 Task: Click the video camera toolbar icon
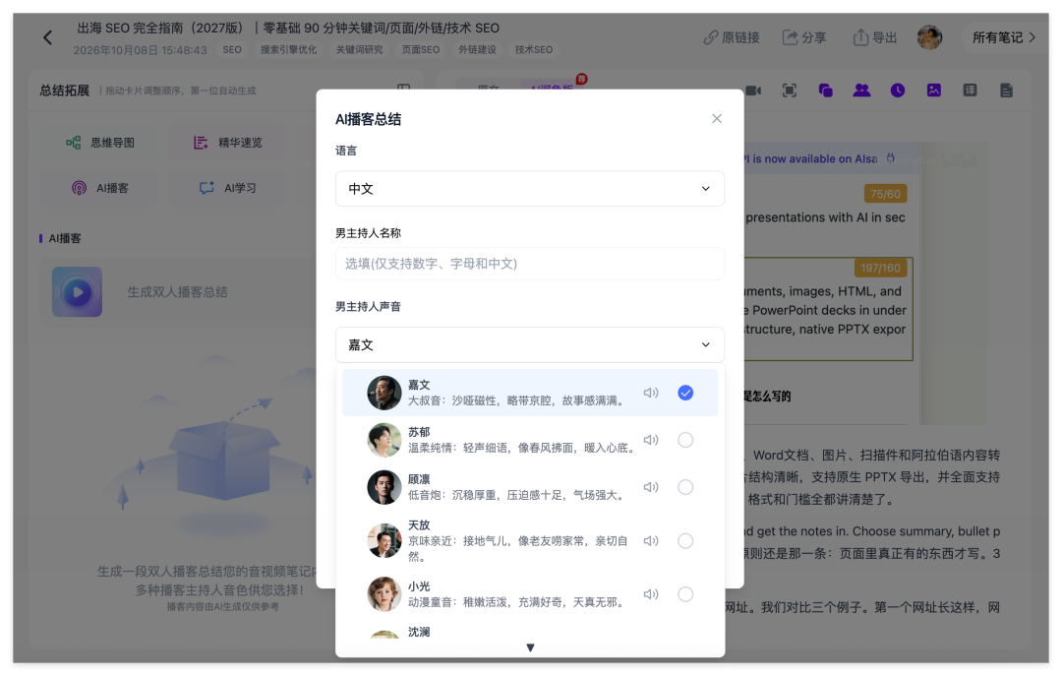pyautogui.click(x=753, y=91)
